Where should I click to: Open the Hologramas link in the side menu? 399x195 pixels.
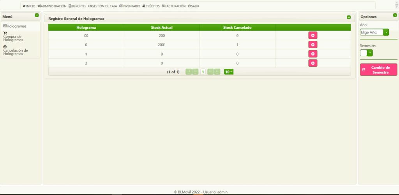[x=15, y=26]
